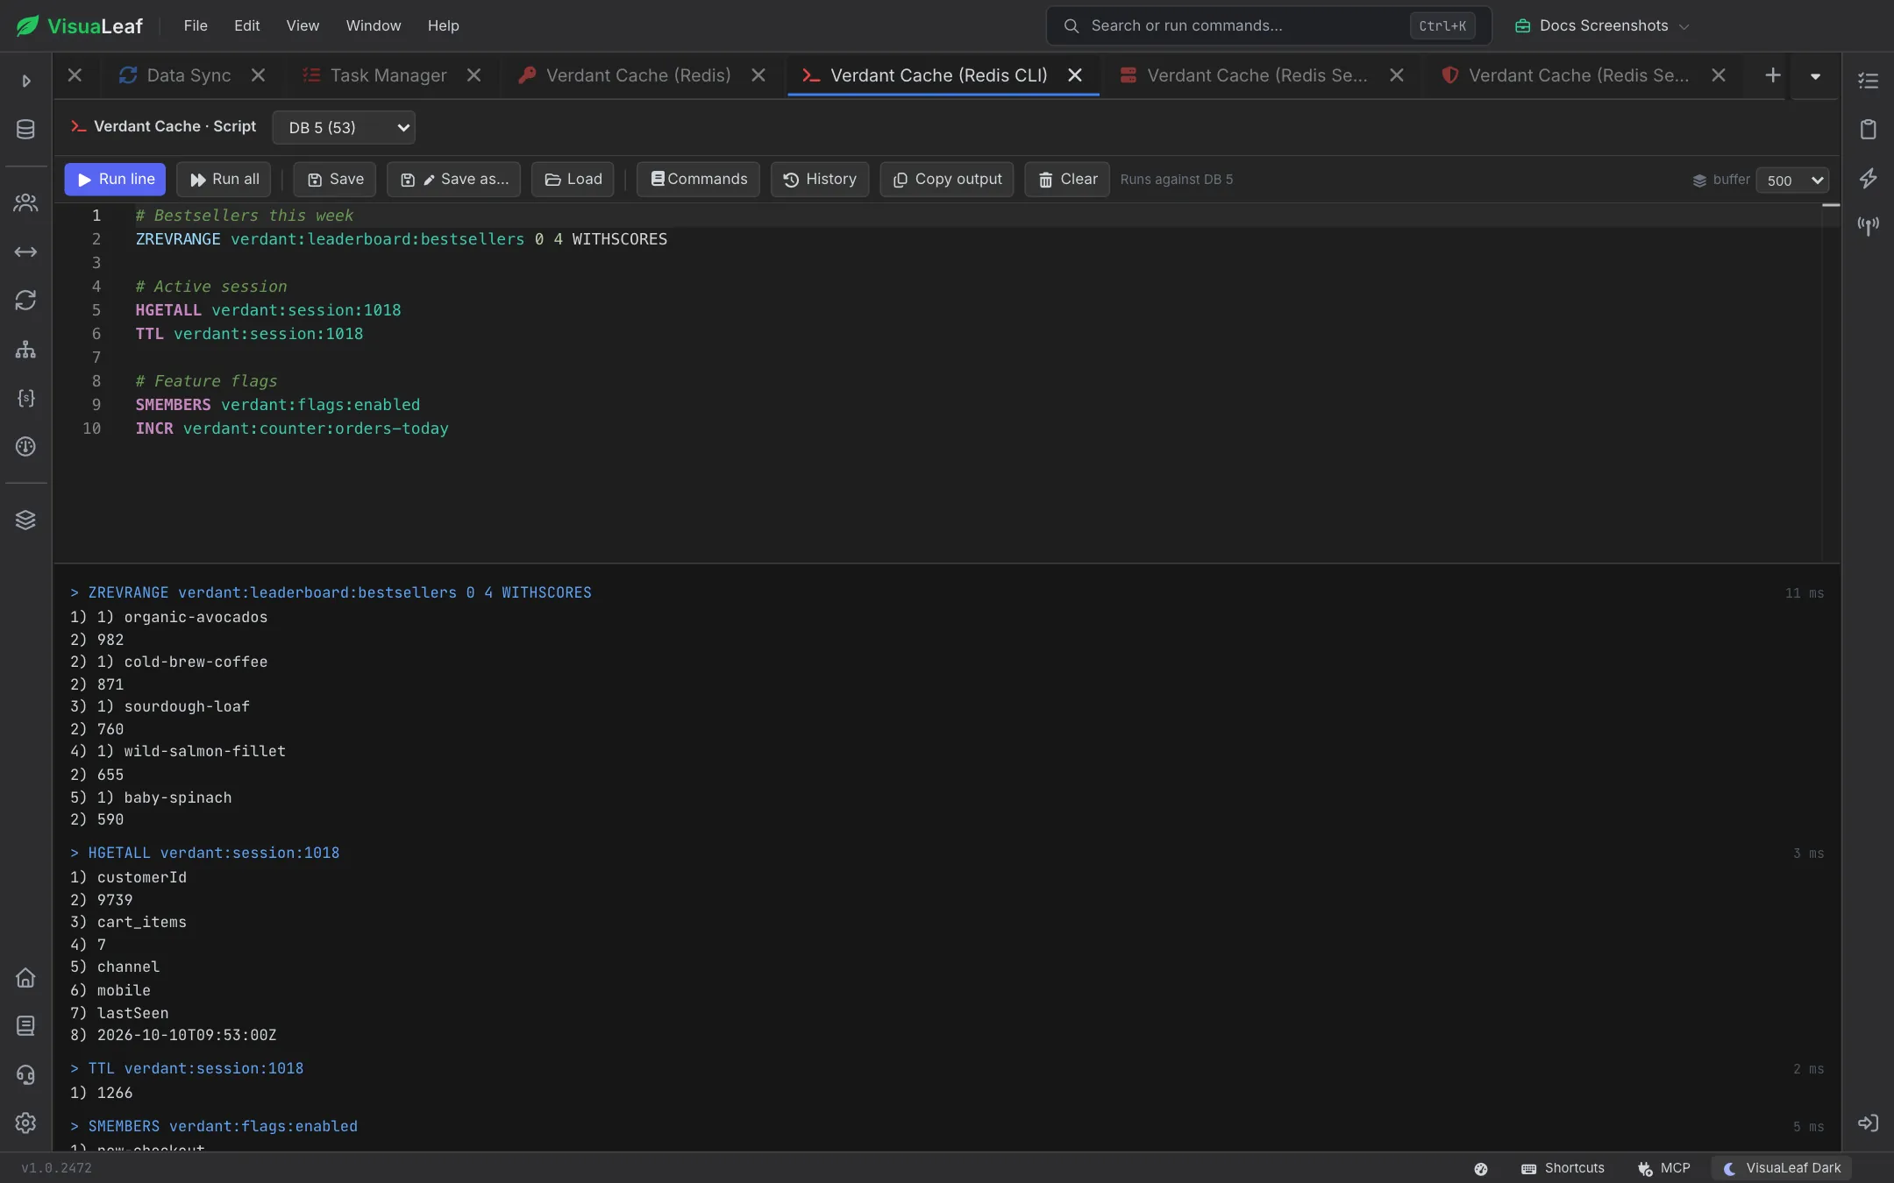Viewport: 1894px width, 1183px height.
Task: Open the lightning bolt icon in right panel
Action: coord(1869,178)
